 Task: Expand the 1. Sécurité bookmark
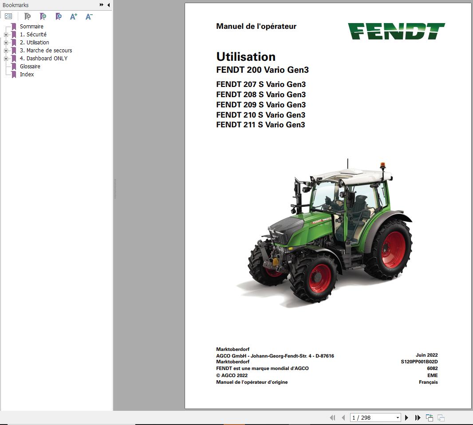click(x=6, y=35)
